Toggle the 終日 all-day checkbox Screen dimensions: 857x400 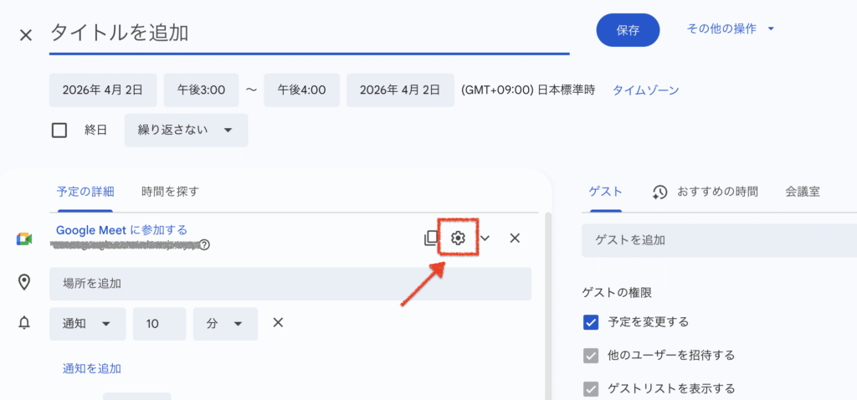tap(59, 131)
